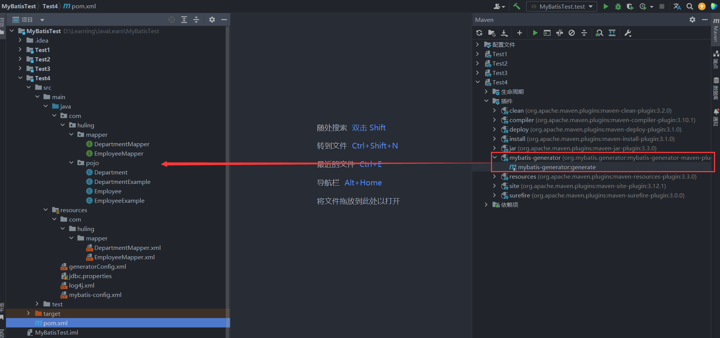This screenshot has height=338, width=720.
Task: Build project with hammer icon
Action: coord(517,6)
